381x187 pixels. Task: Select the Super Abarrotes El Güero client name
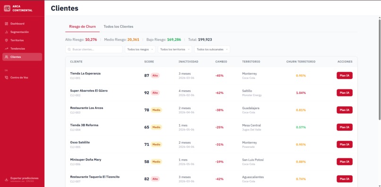(89, 91)
